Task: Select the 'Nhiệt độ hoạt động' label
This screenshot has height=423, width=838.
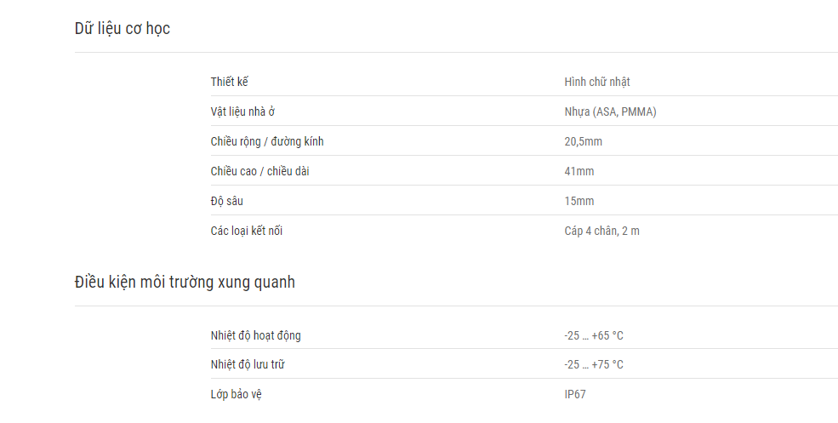Action: [x=255, y=336]
